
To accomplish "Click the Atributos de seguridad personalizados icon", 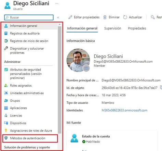I will click(x=6, y=70).
